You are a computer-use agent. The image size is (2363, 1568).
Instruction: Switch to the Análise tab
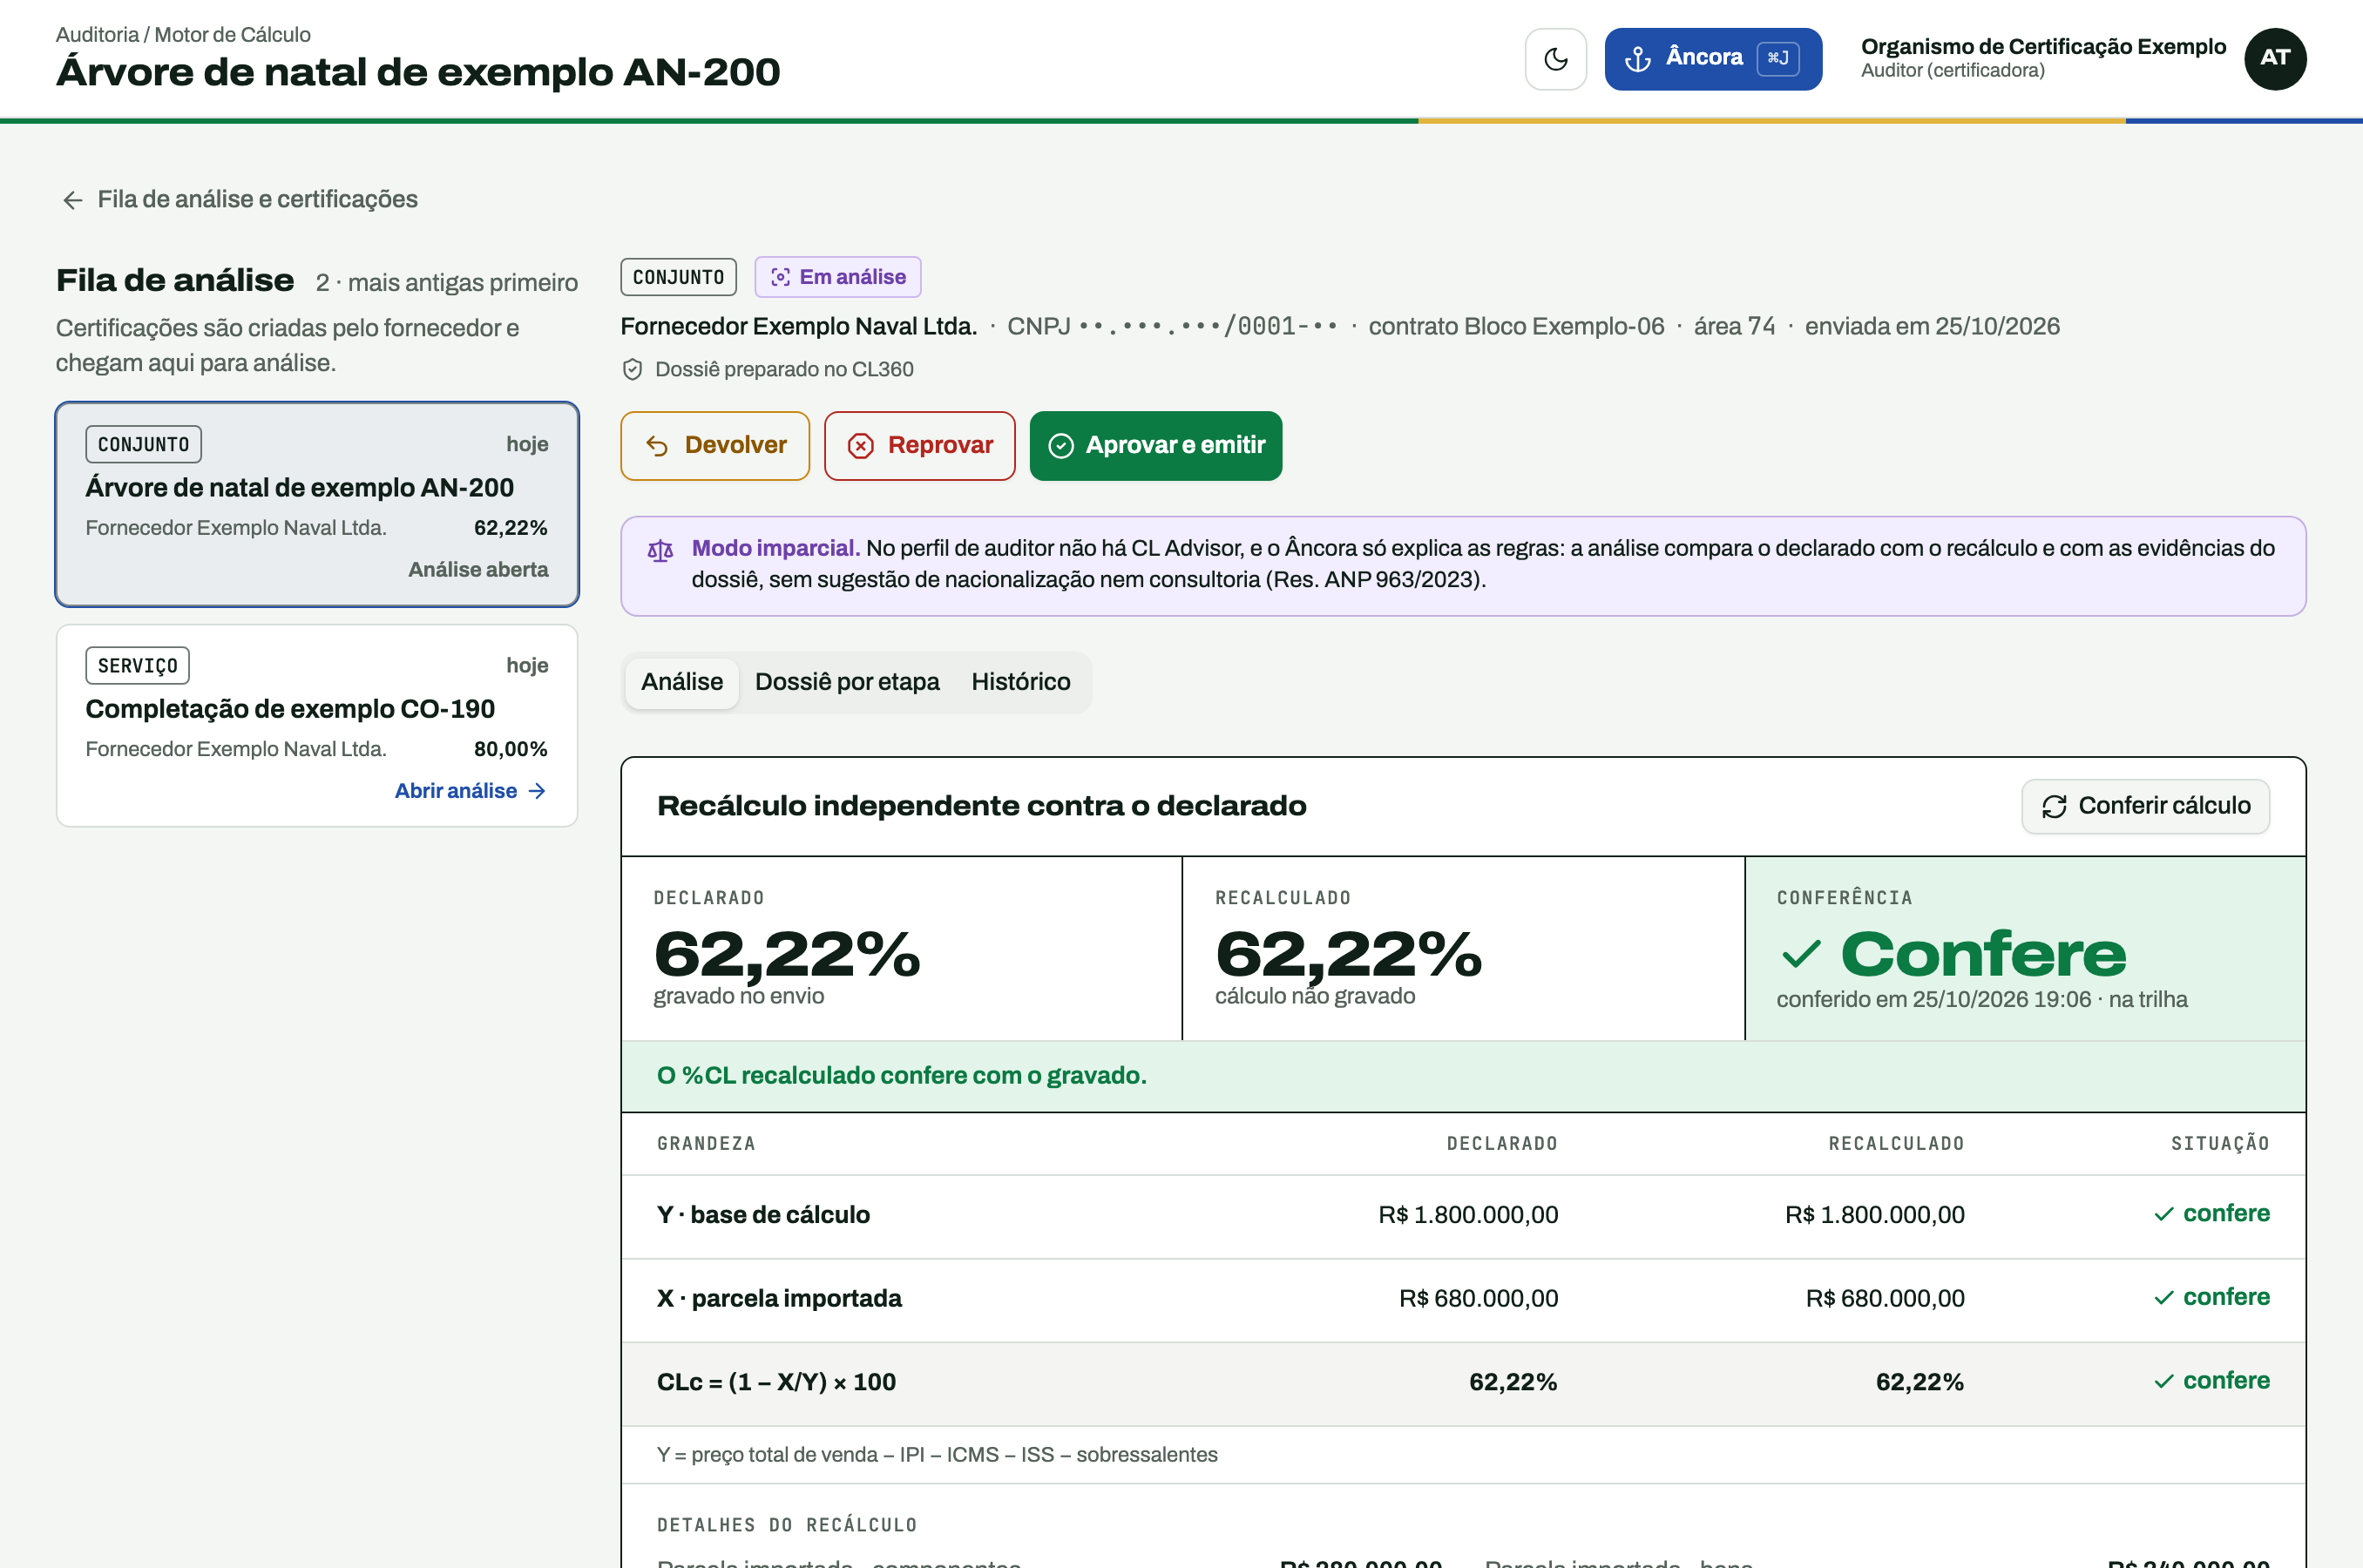pyautogui.click(x=682, y=682)
